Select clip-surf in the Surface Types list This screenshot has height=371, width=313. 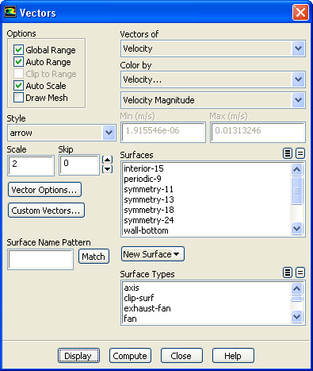[x=206, y=298]
